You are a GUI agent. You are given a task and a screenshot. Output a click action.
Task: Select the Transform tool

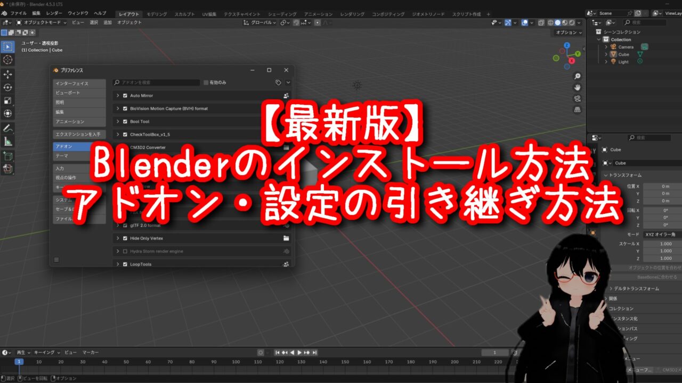(x=8, y=113)
